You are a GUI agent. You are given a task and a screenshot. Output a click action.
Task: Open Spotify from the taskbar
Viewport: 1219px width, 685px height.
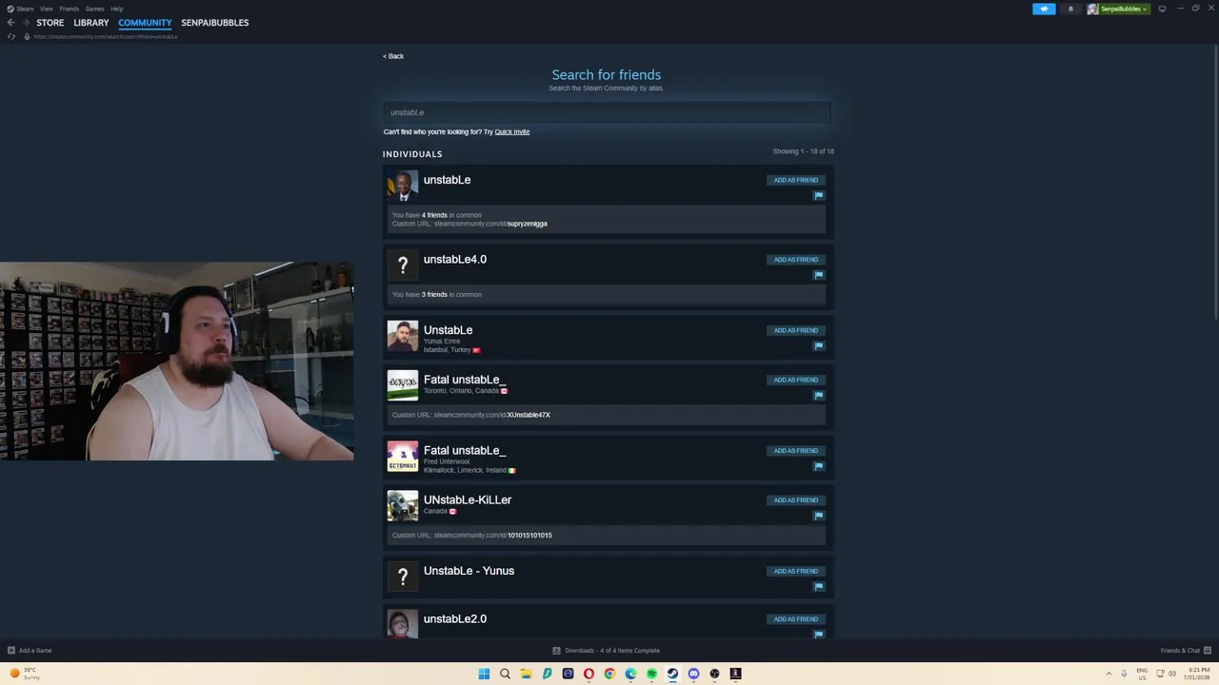coord(651,674)
